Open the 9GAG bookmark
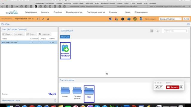191x107 pixels. pos(97,3)
